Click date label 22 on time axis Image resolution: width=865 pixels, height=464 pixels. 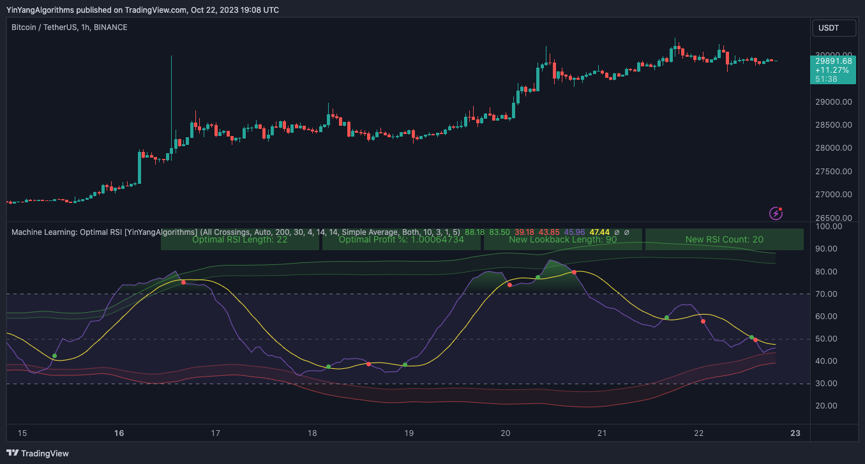[699, 433]
